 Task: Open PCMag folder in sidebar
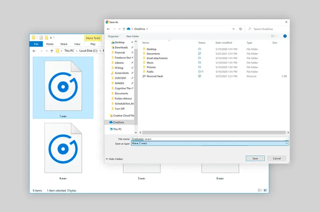[119, 68]
